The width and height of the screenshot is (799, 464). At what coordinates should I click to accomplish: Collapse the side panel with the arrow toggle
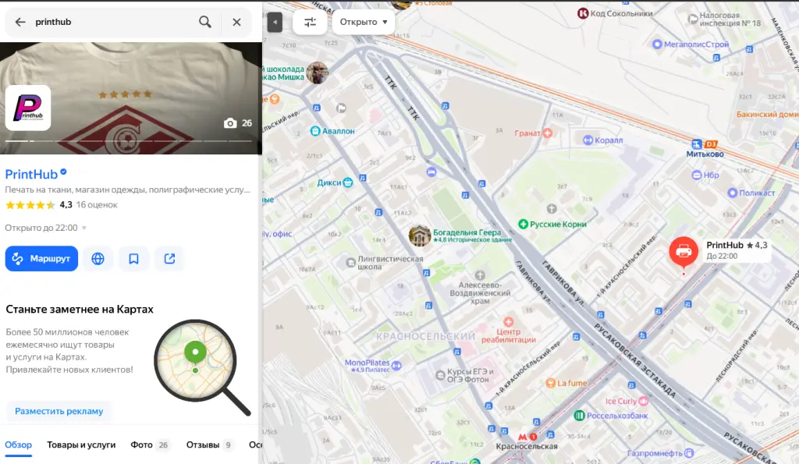(275, 22)
